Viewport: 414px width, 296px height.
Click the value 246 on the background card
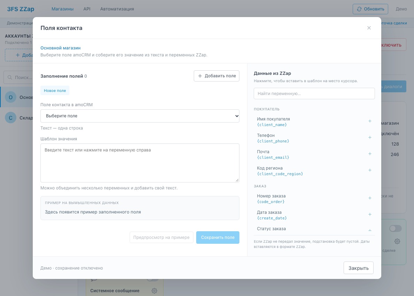click(395, 155)
